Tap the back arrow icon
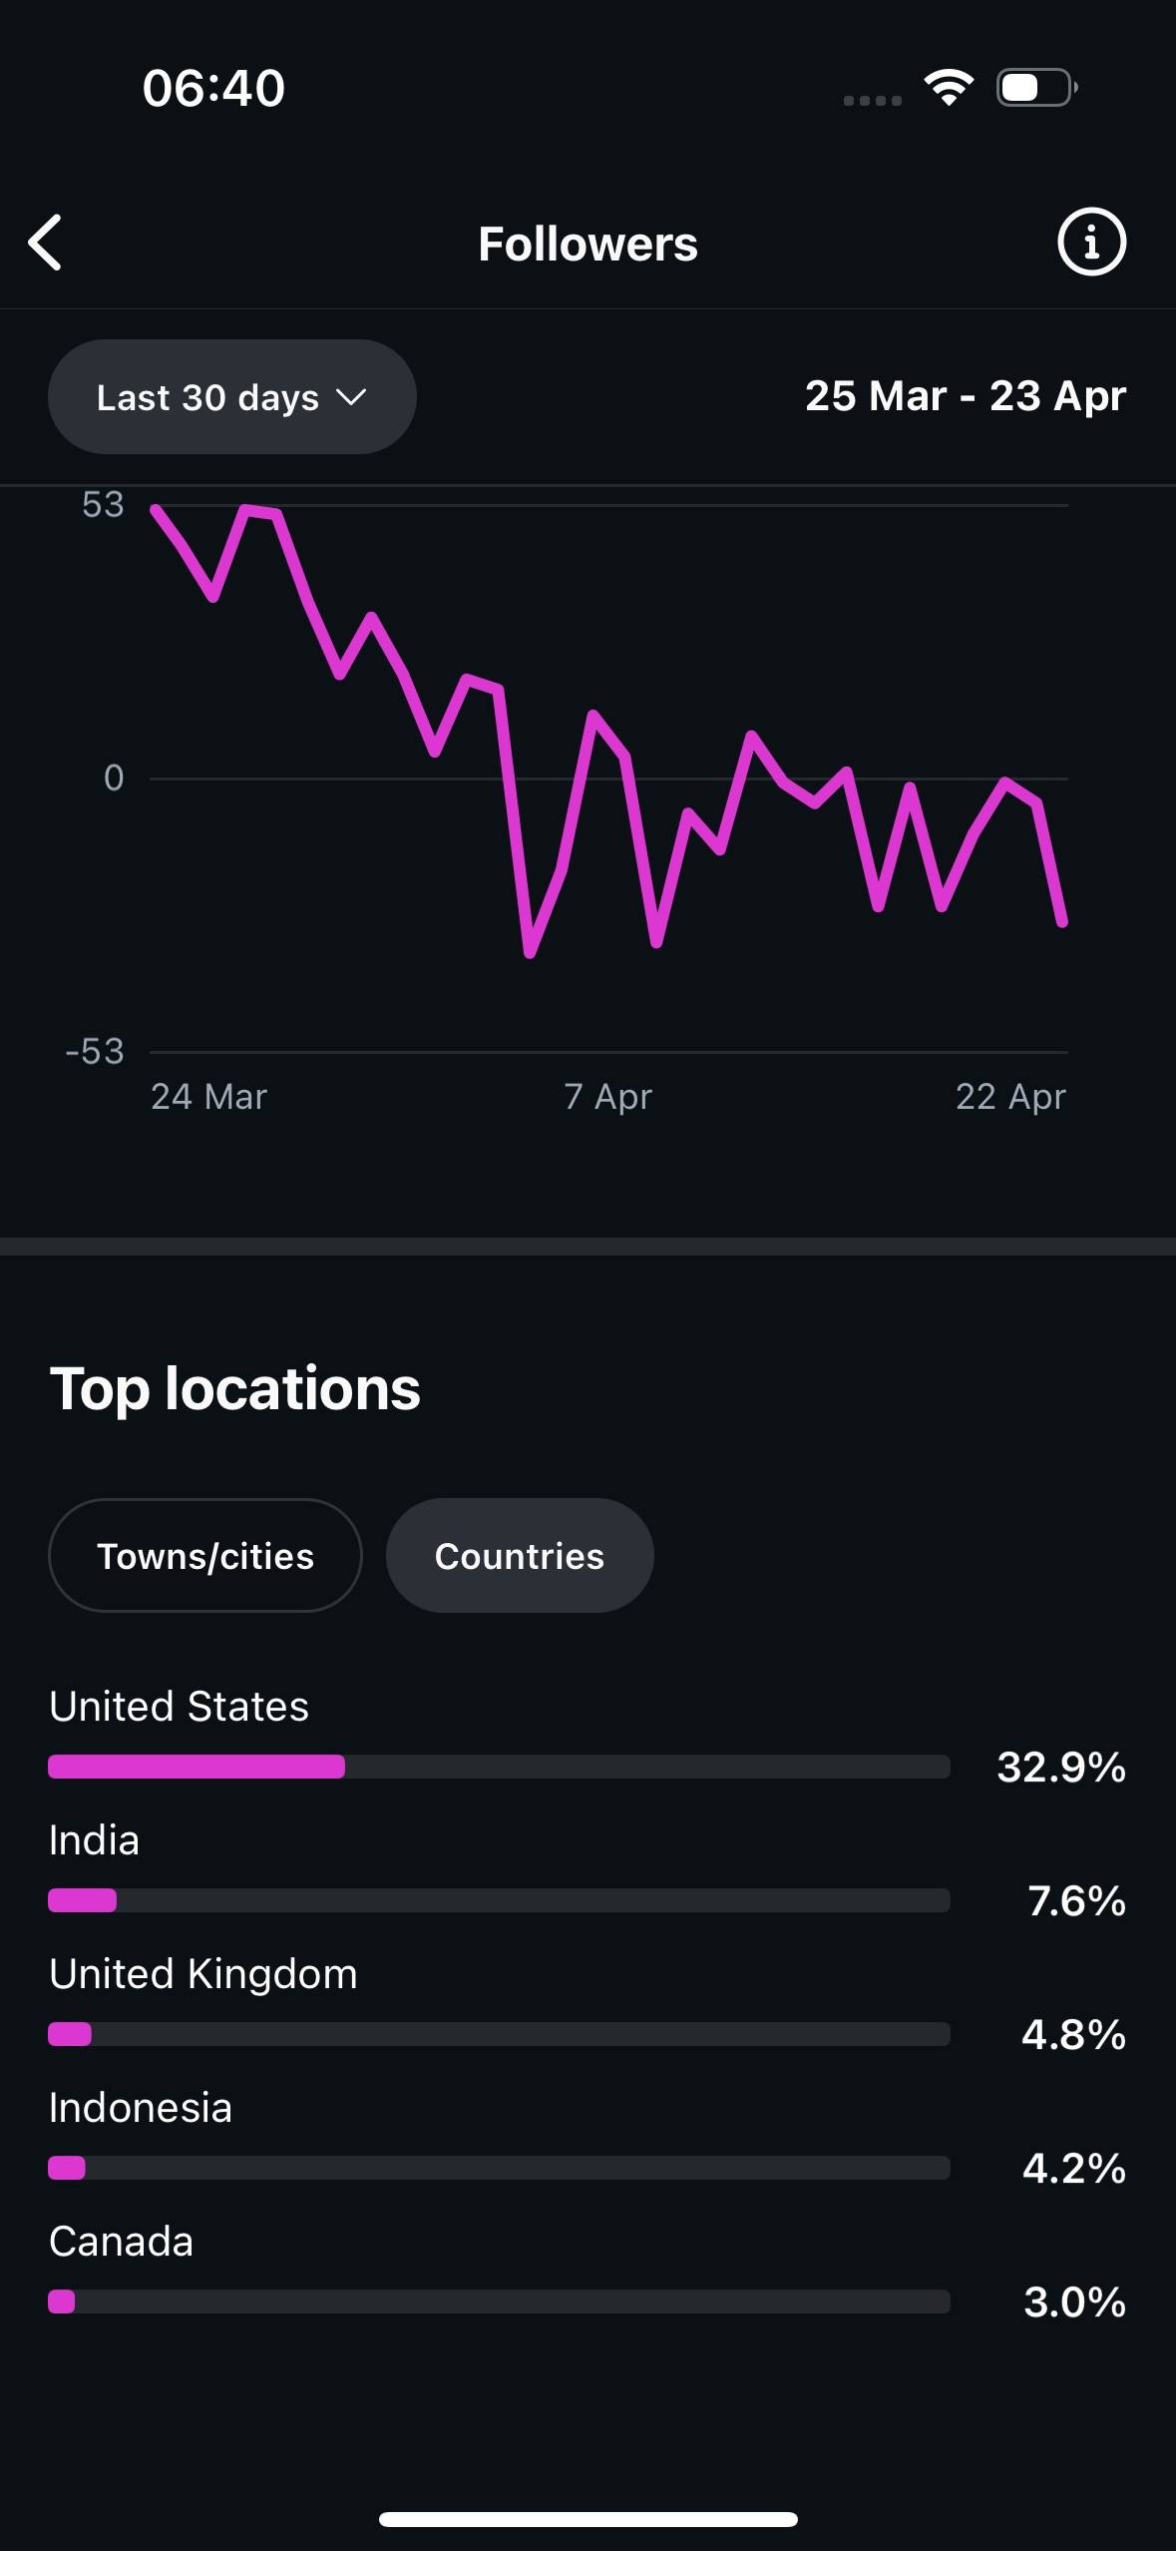Screen dimensions: 1176x2551 click(x=45, y=243)
